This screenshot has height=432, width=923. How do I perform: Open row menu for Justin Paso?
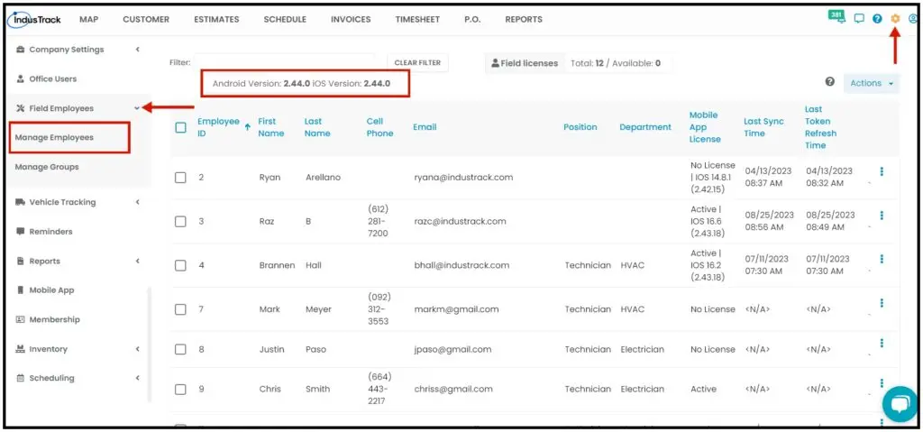(x=882, y=343)
